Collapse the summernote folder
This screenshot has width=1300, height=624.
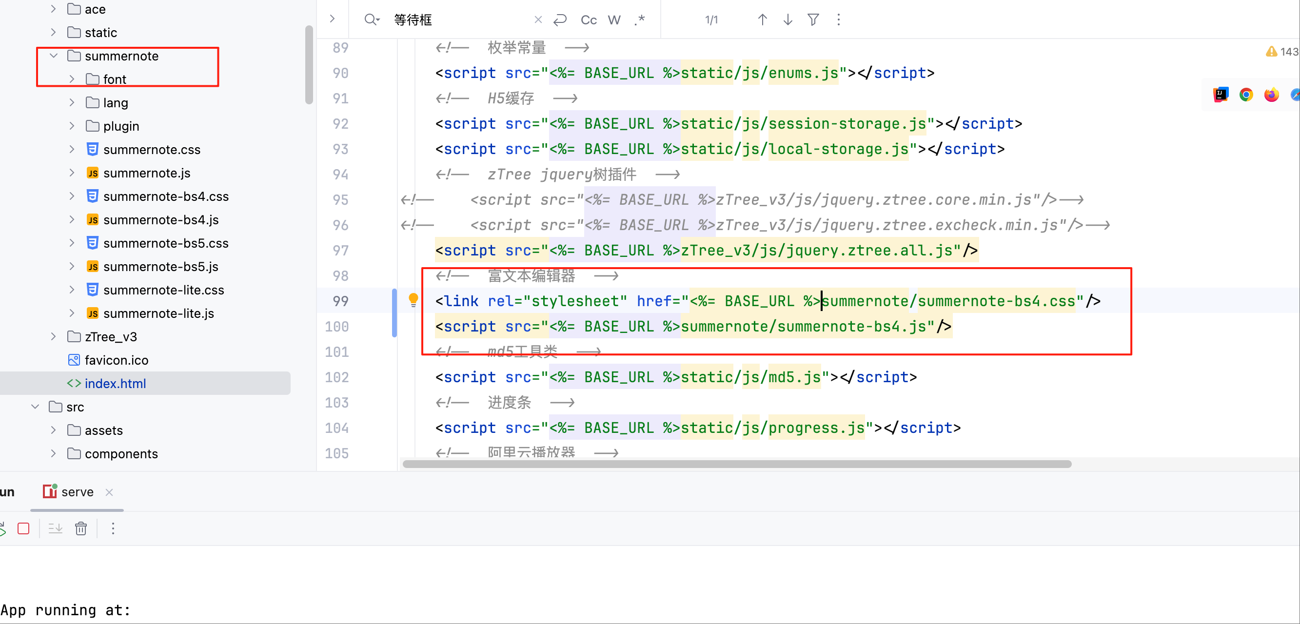point(53,56)
